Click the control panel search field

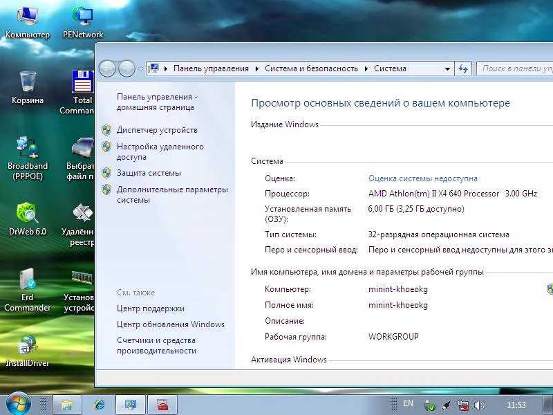tap(515, 68)
